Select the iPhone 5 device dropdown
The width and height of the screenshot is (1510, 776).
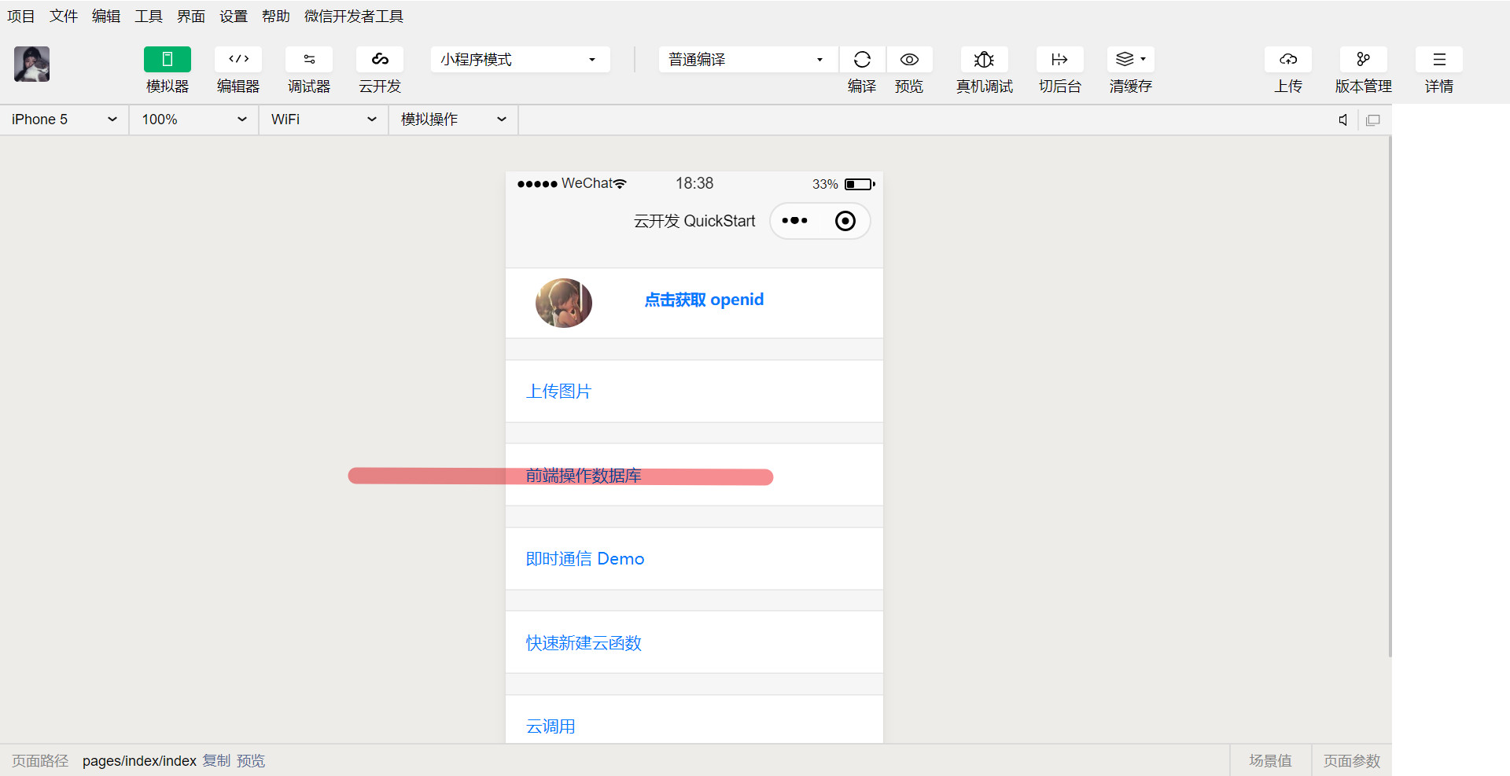click(64, 120)
